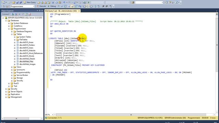Image resolution: width=219 pixels, height=123 pixels.
Task: Click the Parse checkmark icon
Action: [x=62, y=6]
